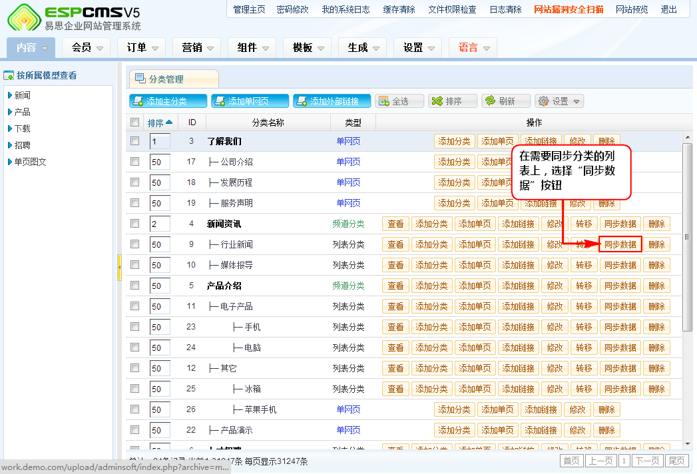This screenshot has height=474, width=697.
Task: Open the 订单 dropdown menu
Action: pyautogui.click(x=142, y=47)
